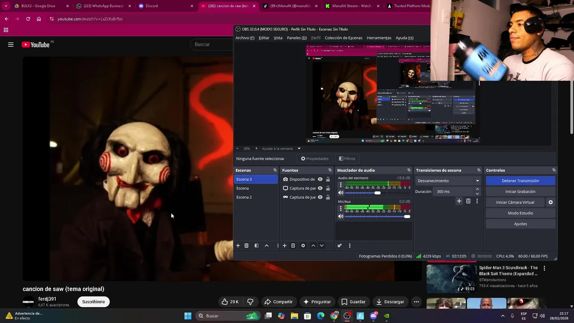
Task: Toggle visibility of Captura de juego source
Action: pyautogui.click(x=320, y=197)
